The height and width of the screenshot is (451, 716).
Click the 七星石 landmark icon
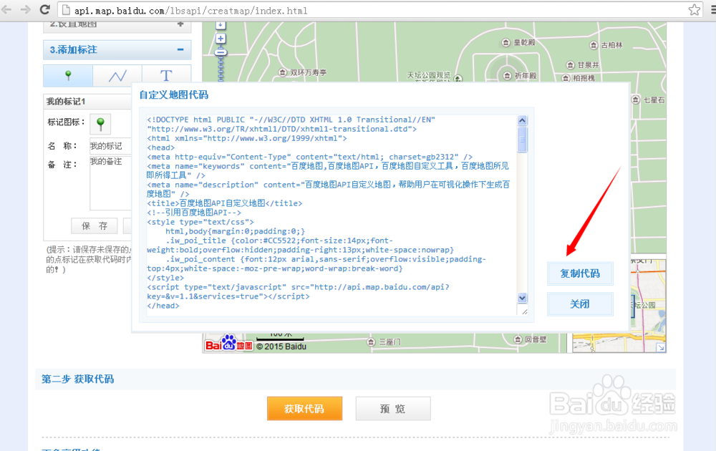click(x=636, y=100)
